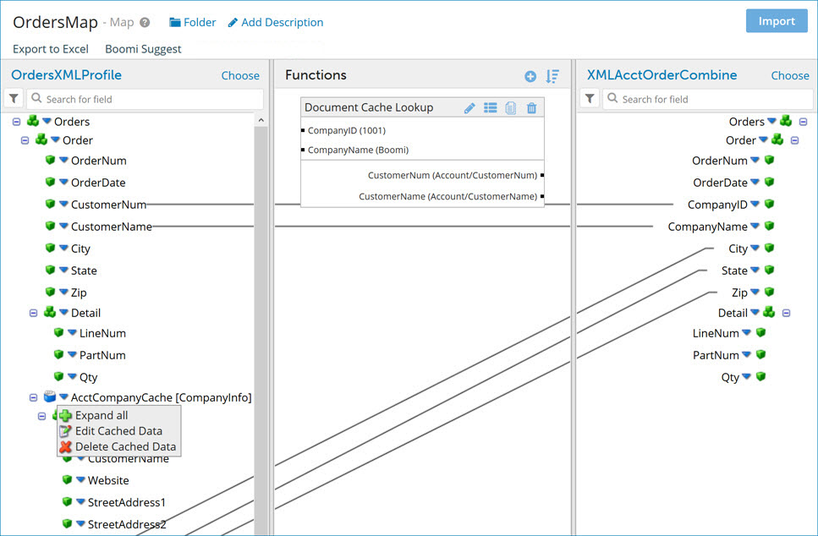Open the filter funnel on XMLAcctOrderCombine panel
Screen dimensions: 818x536
coord(590,99)
